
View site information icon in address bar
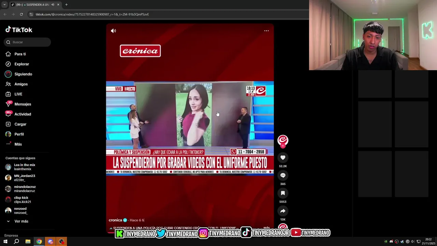pos(31,14)
